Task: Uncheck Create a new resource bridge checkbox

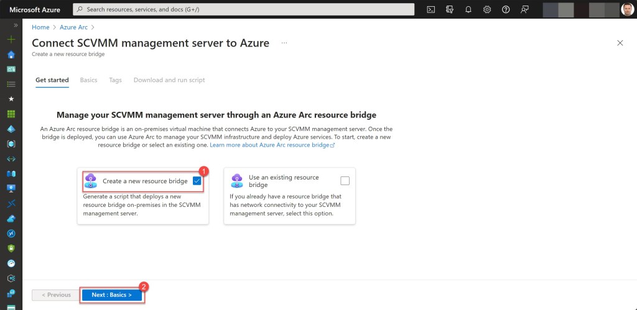Action: click(x=197, y=181)
